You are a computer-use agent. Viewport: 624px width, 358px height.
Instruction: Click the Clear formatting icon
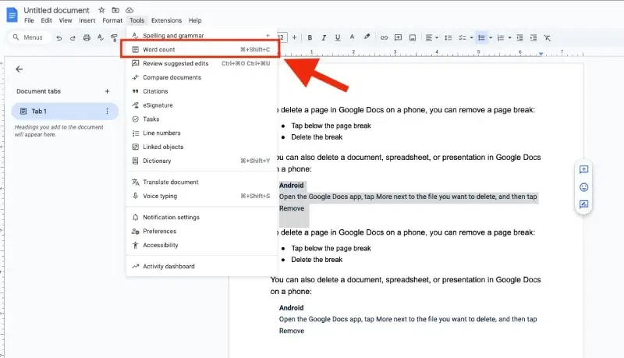[548, 37]
